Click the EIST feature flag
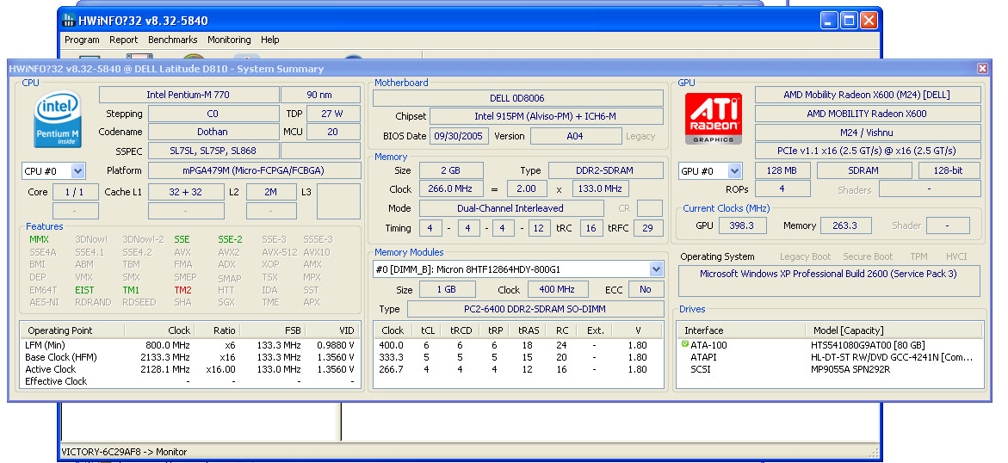 click(84, 290)
